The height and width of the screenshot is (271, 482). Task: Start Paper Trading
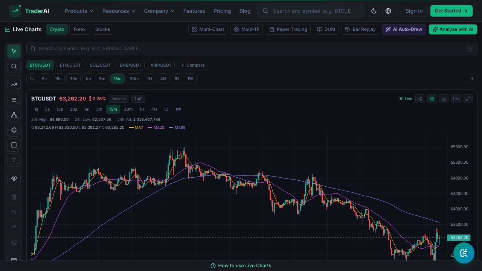288,29
